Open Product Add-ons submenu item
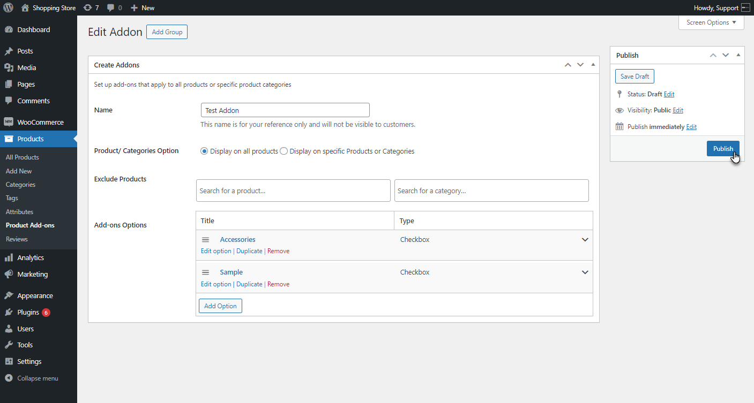 coord(30,225)
